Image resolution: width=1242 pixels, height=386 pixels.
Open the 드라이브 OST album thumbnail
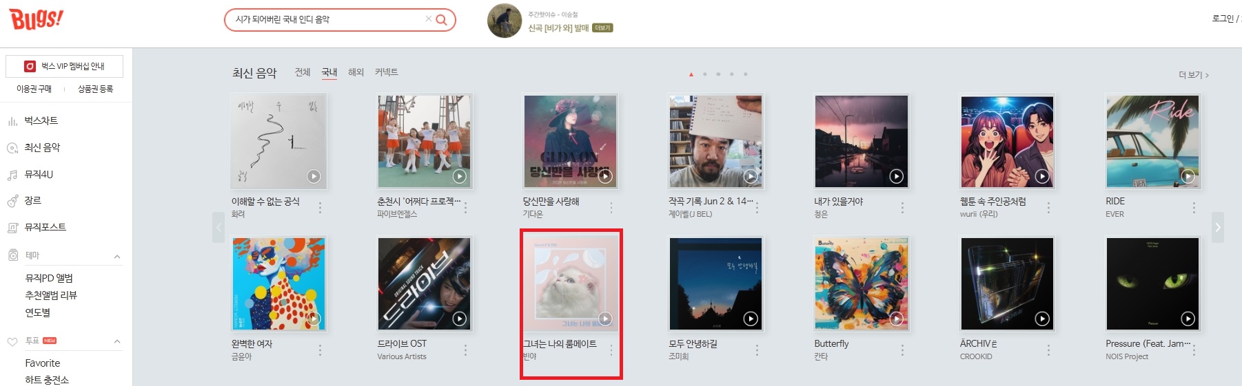tap(425, 284)
